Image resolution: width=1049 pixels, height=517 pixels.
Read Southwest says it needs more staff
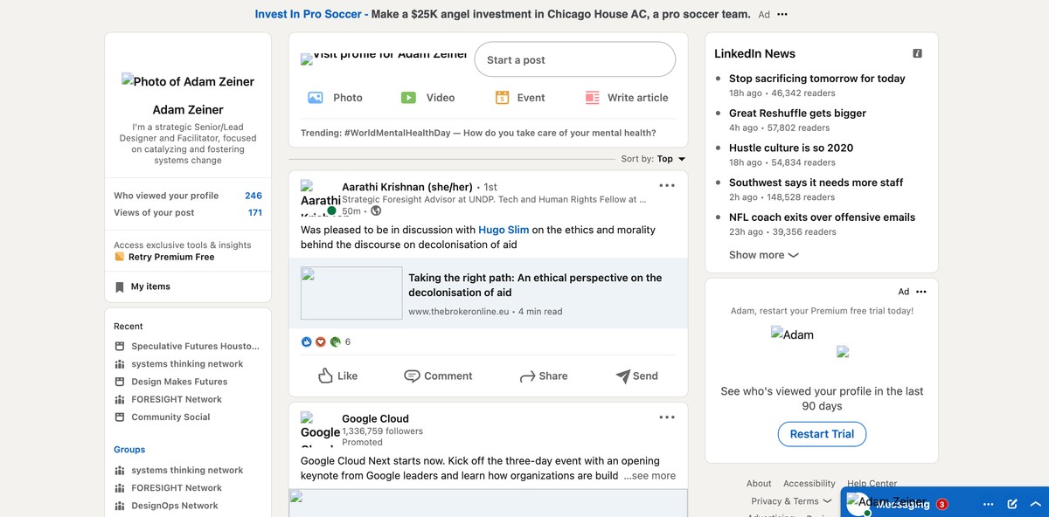(x=816, y=183)
